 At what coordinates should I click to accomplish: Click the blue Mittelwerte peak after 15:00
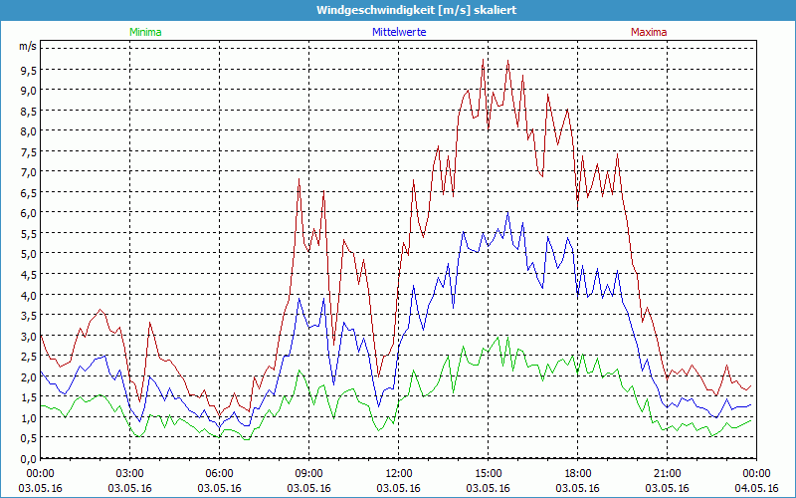[507, 212]
